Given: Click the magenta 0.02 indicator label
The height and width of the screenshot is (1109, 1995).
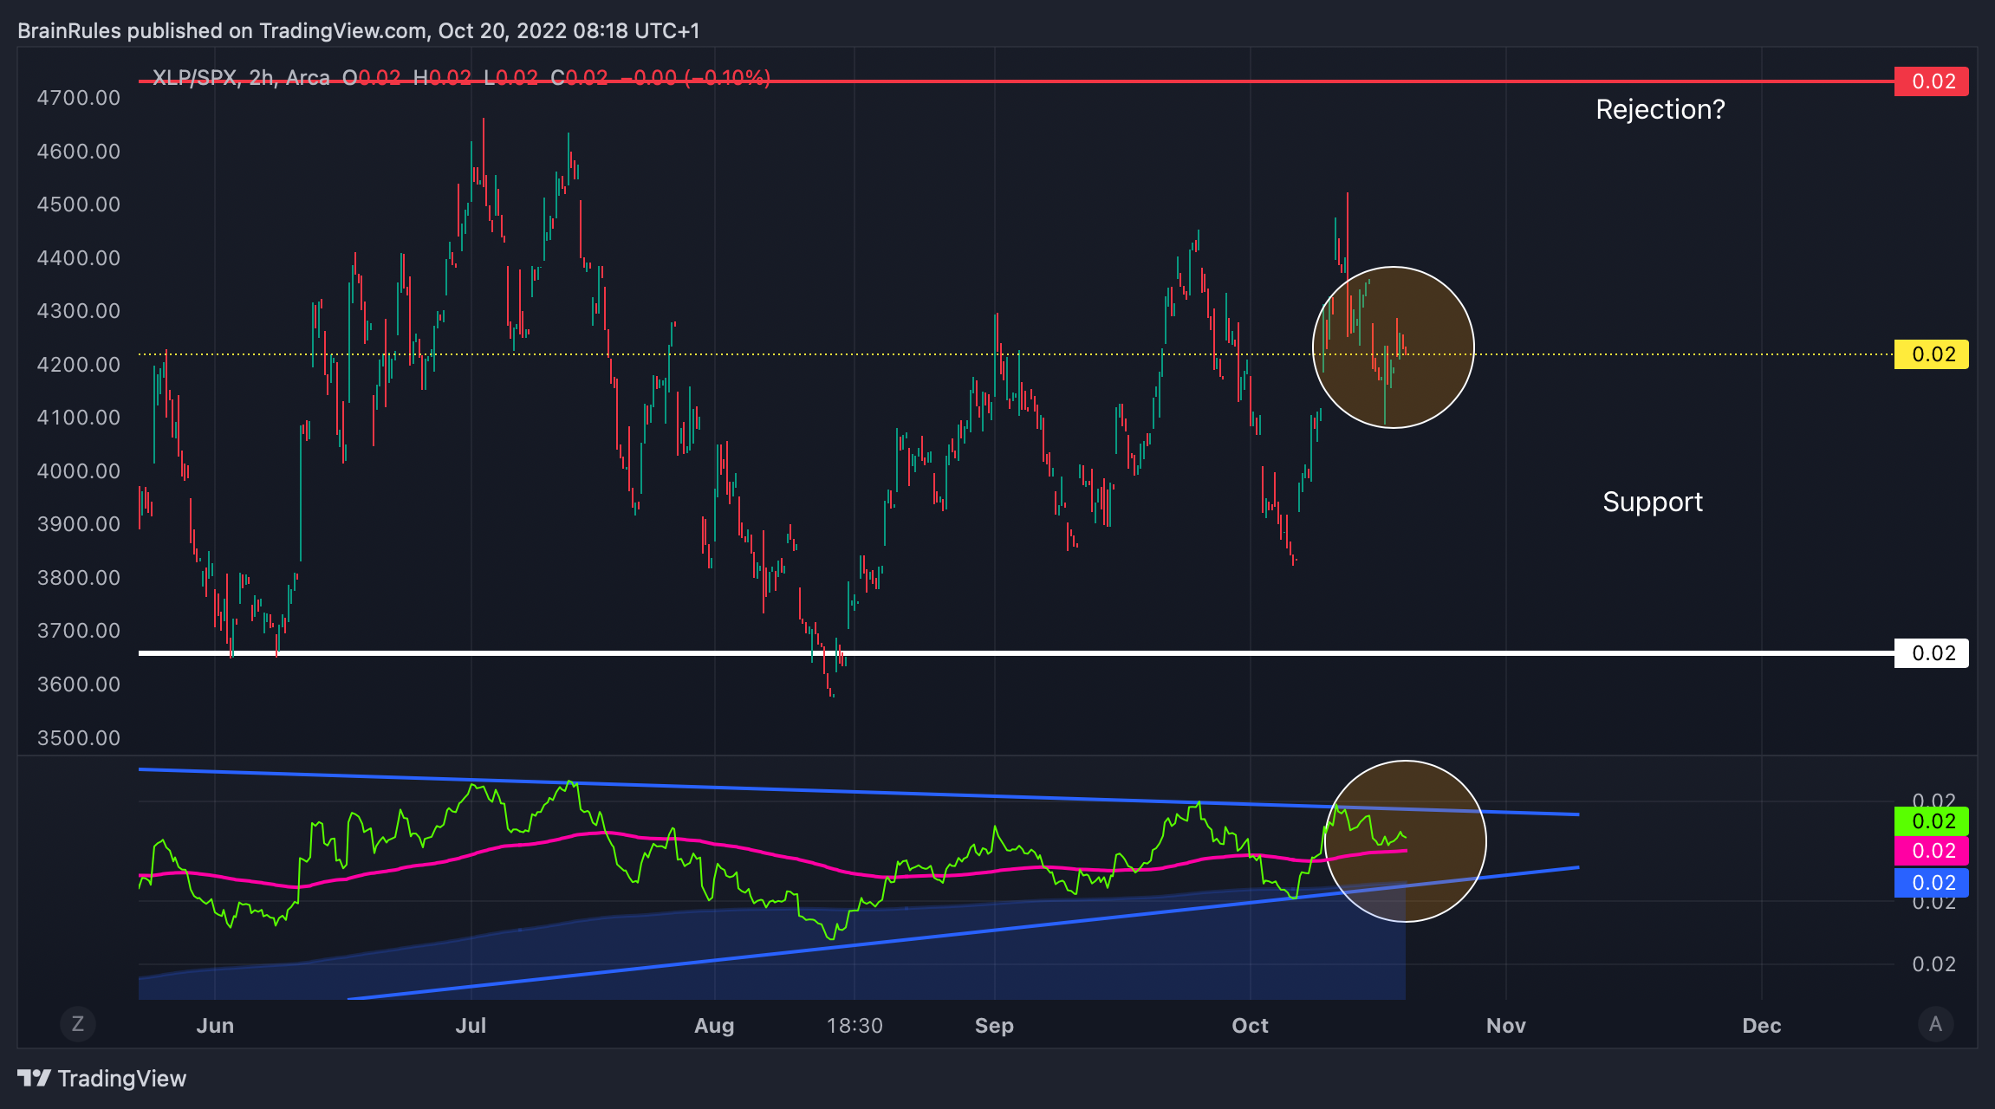Looking at the screenshot, I should [x=1931, y=851].
